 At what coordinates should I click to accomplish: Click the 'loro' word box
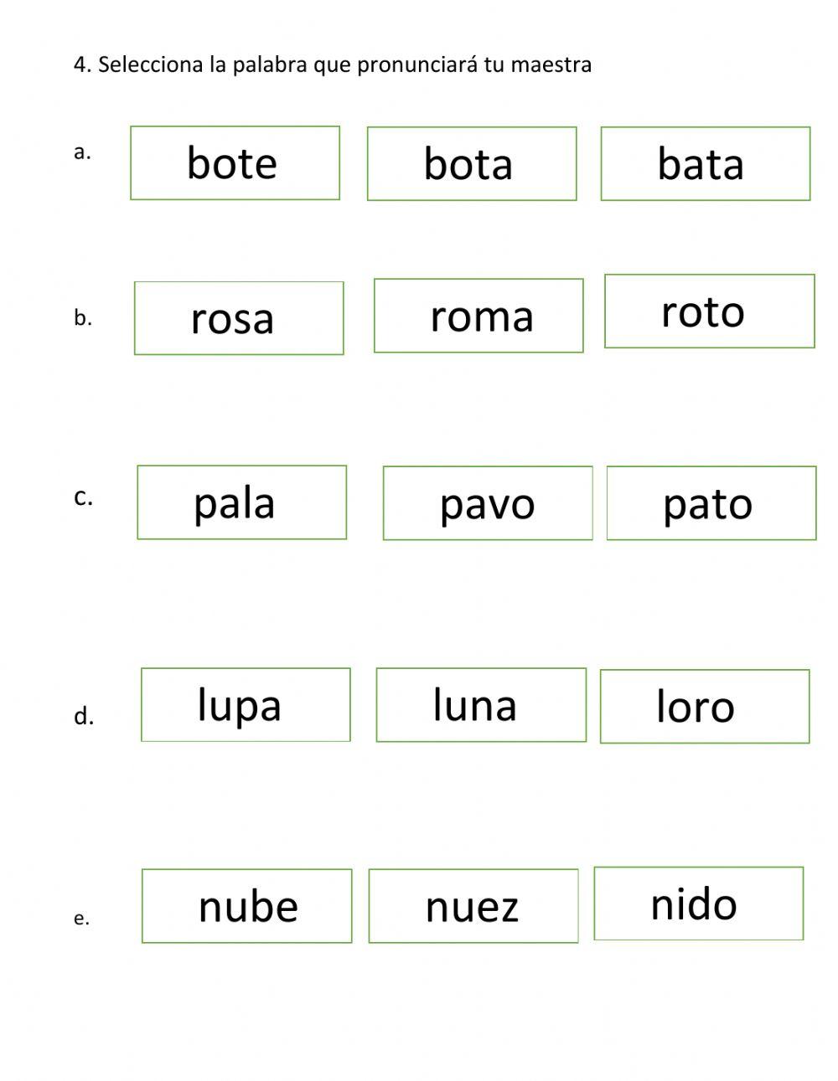(x=704, y=707)
